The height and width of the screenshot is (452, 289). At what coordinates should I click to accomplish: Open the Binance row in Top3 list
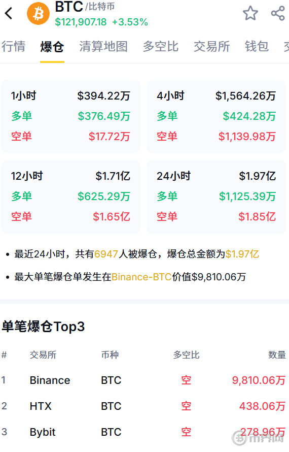(x=144, y=380)
